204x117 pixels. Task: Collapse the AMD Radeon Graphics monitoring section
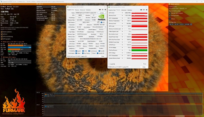tap(2, 57)
